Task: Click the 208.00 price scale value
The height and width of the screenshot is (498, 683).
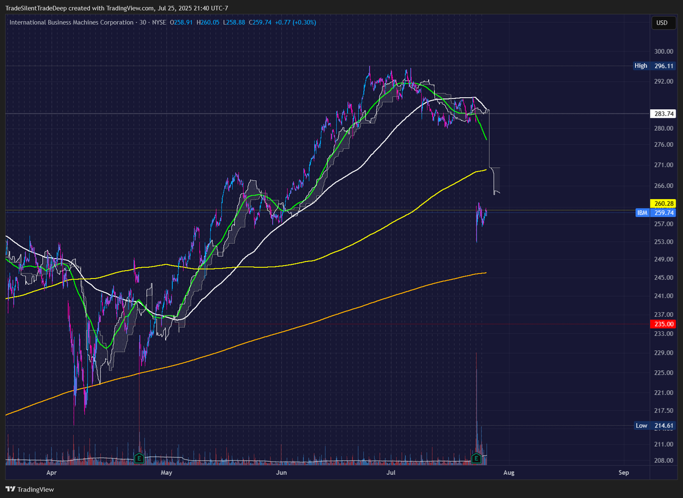Action: [663, 460]
